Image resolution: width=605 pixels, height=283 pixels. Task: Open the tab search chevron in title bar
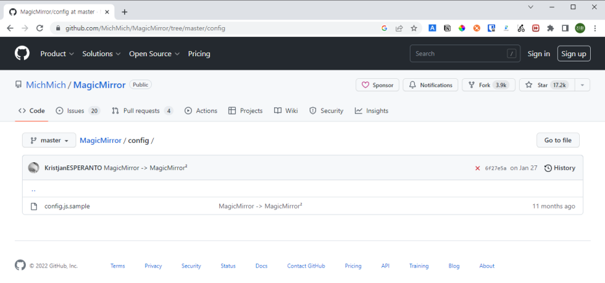pyautogui.click(x=531, y=7)
